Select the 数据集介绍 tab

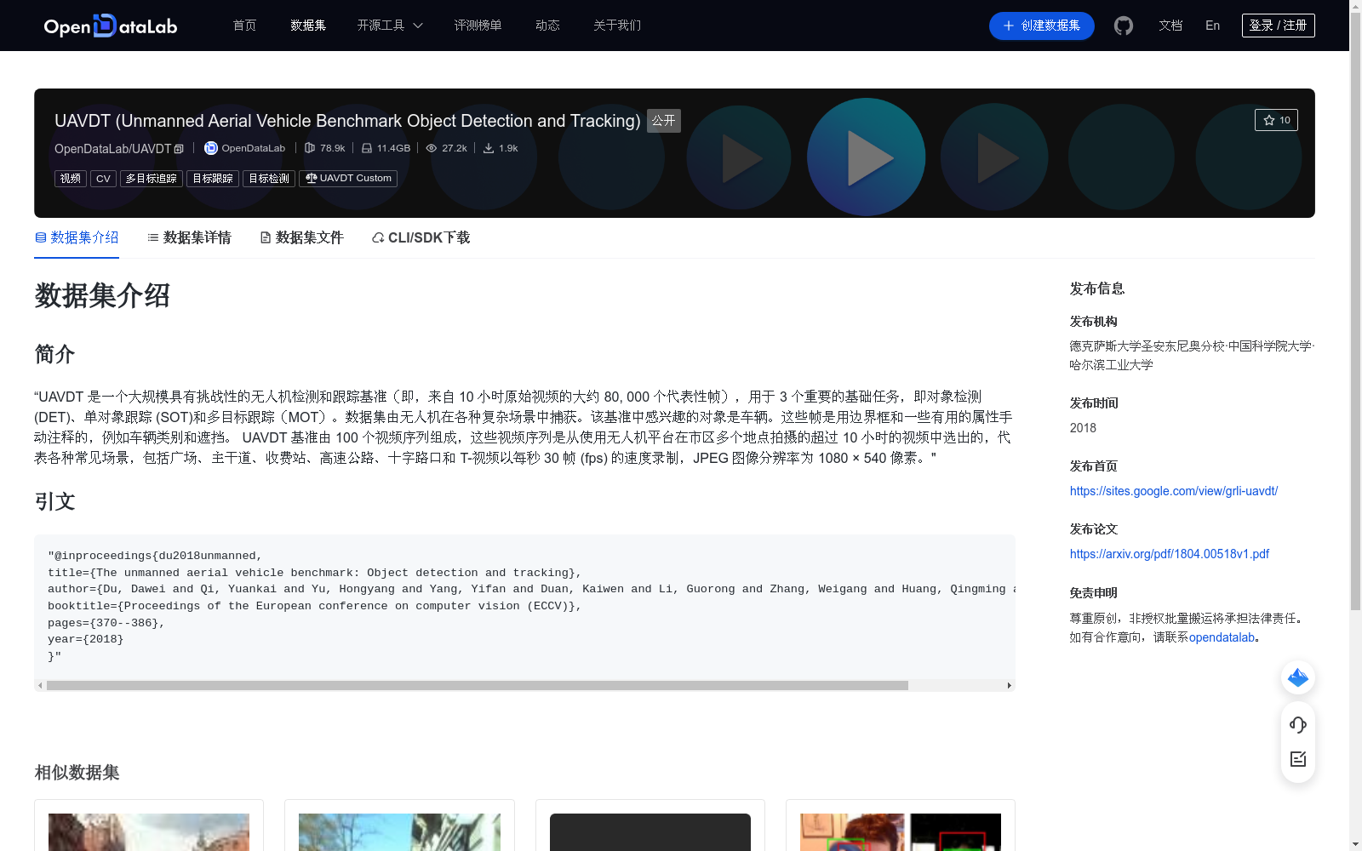(77, 237)
